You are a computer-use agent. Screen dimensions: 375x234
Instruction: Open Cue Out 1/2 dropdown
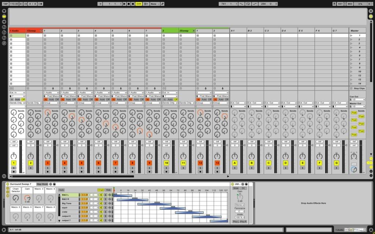click(x=357, y=99)
